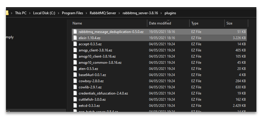This screenshot has width=262, height=119.
Task: Expand the chevron before plugins breadcrumb
Action: 161,13
